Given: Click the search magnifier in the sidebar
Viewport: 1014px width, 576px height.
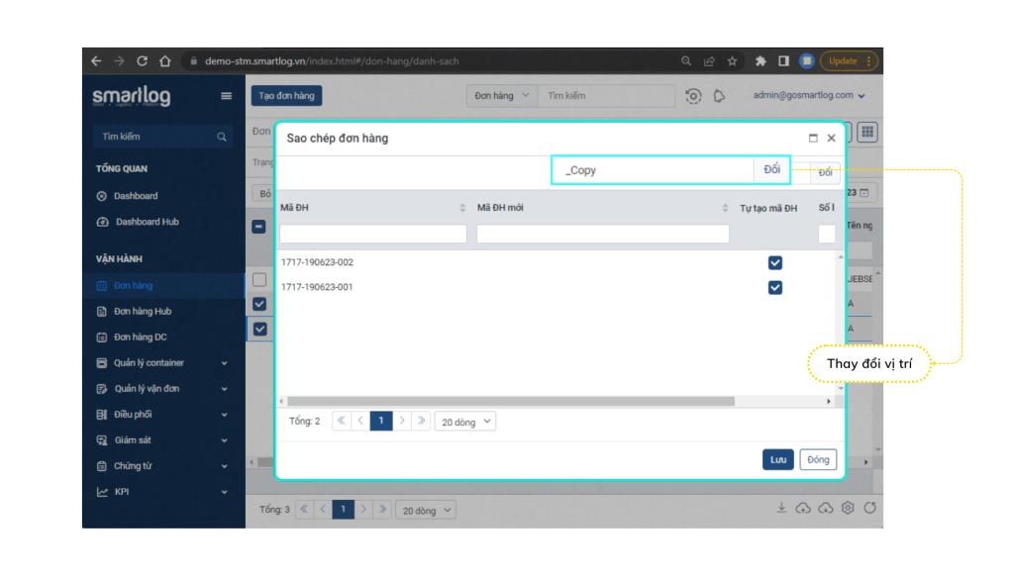Looking at the screenshot, I should point(222,137).
